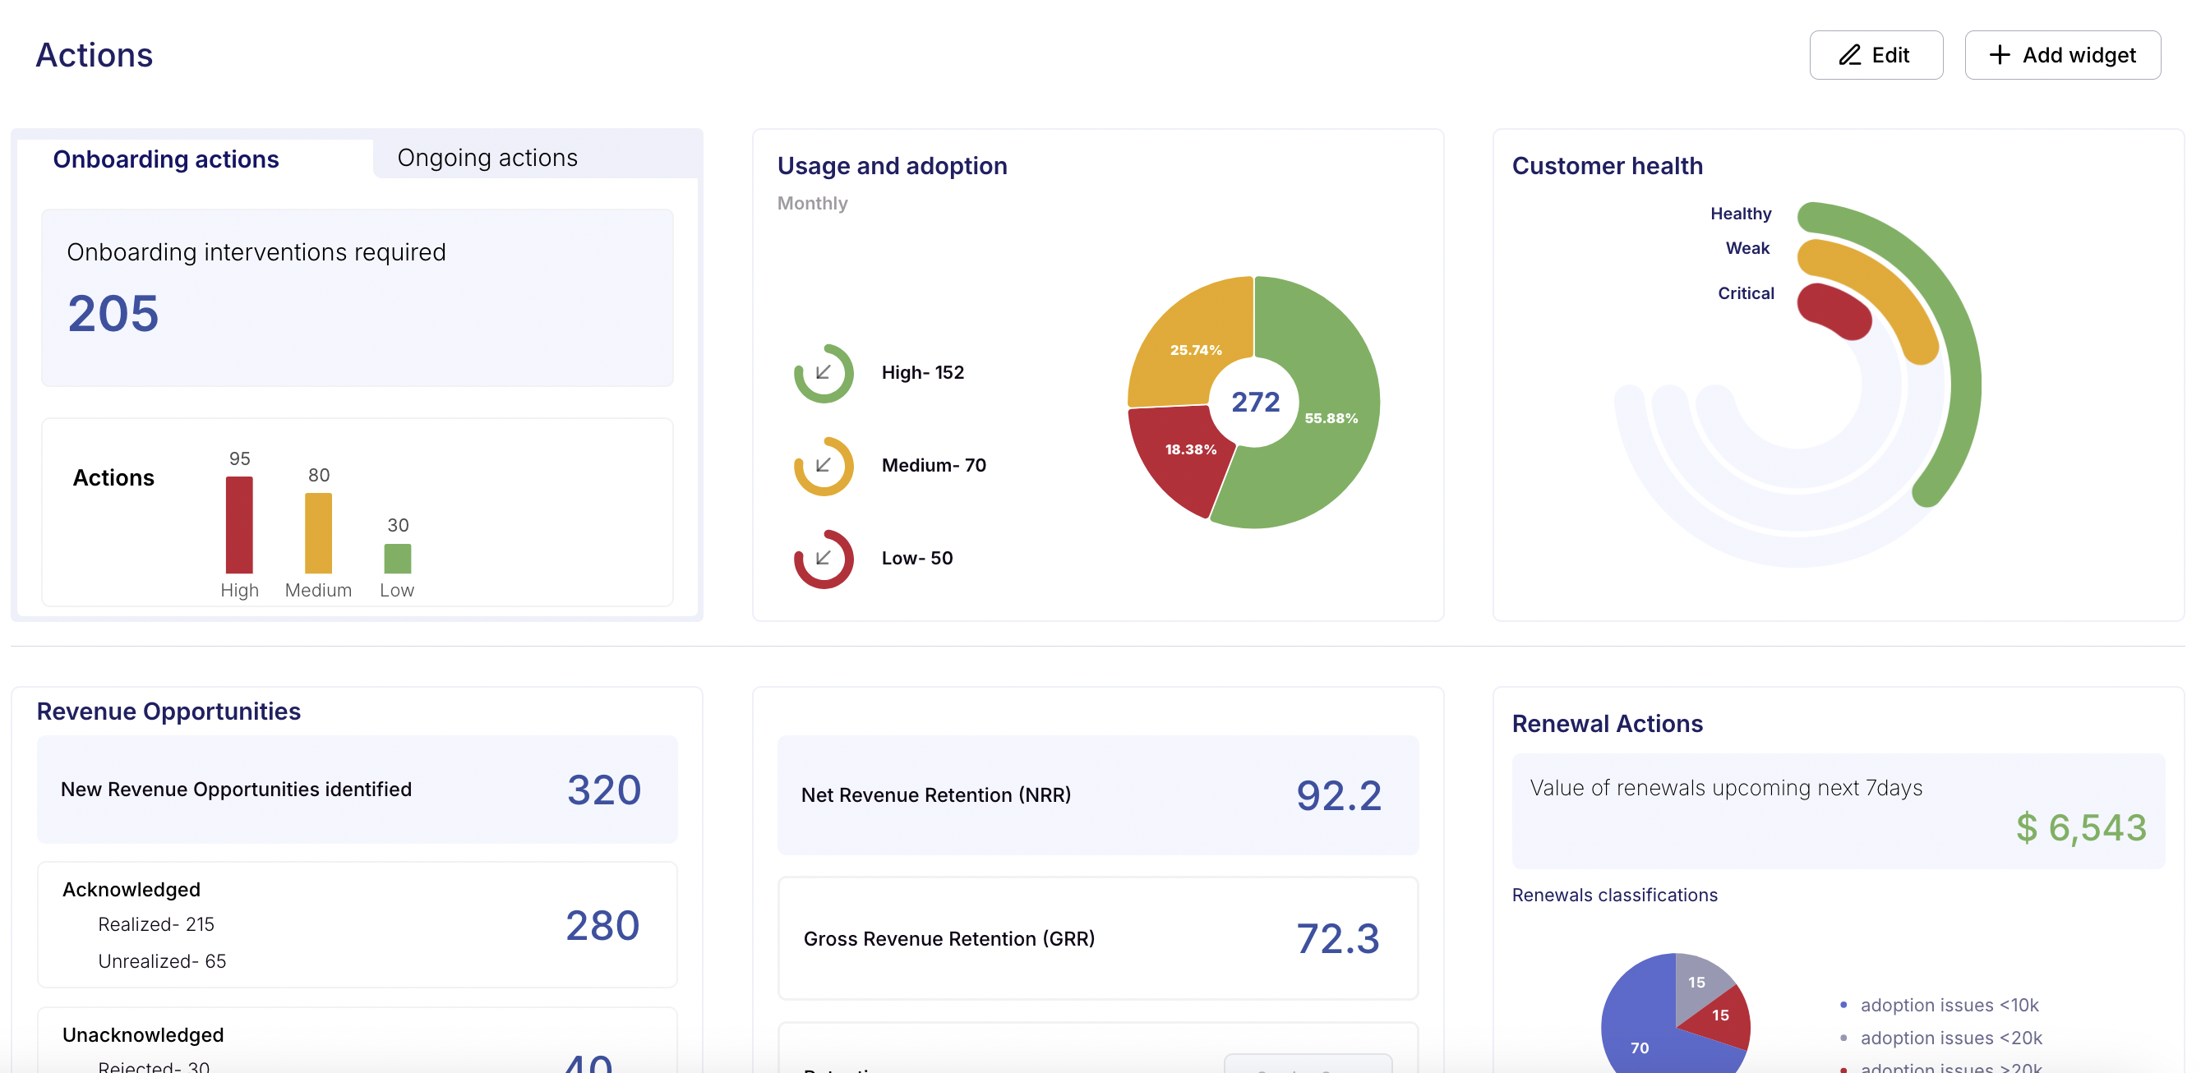Click the yellow Medium actions bar
The height and width of the screenshot is (1073, 2201).
(x=318, y=534)
